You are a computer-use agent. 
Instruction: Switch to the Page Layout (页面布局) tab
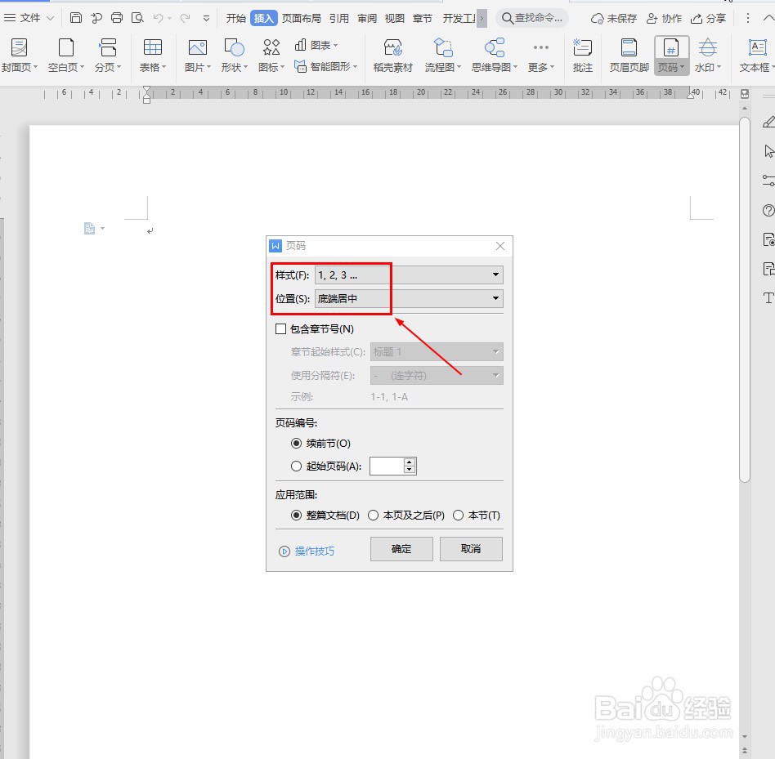coord(301,18)
